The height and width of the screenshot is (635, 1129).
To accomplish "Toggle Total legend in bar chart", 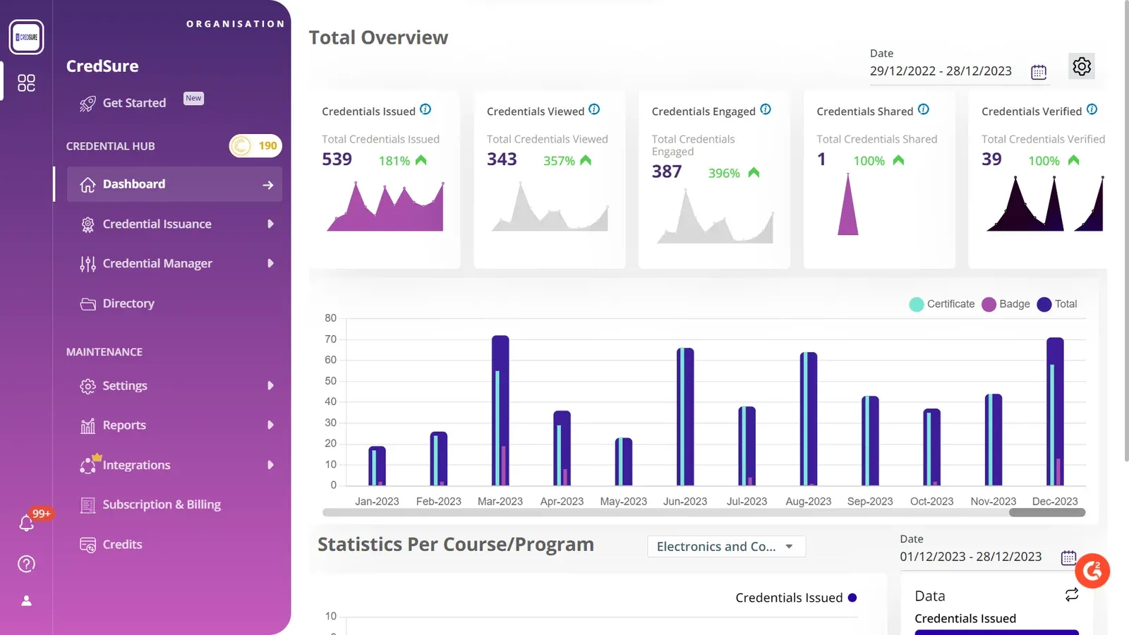I will click(1057, 304).
